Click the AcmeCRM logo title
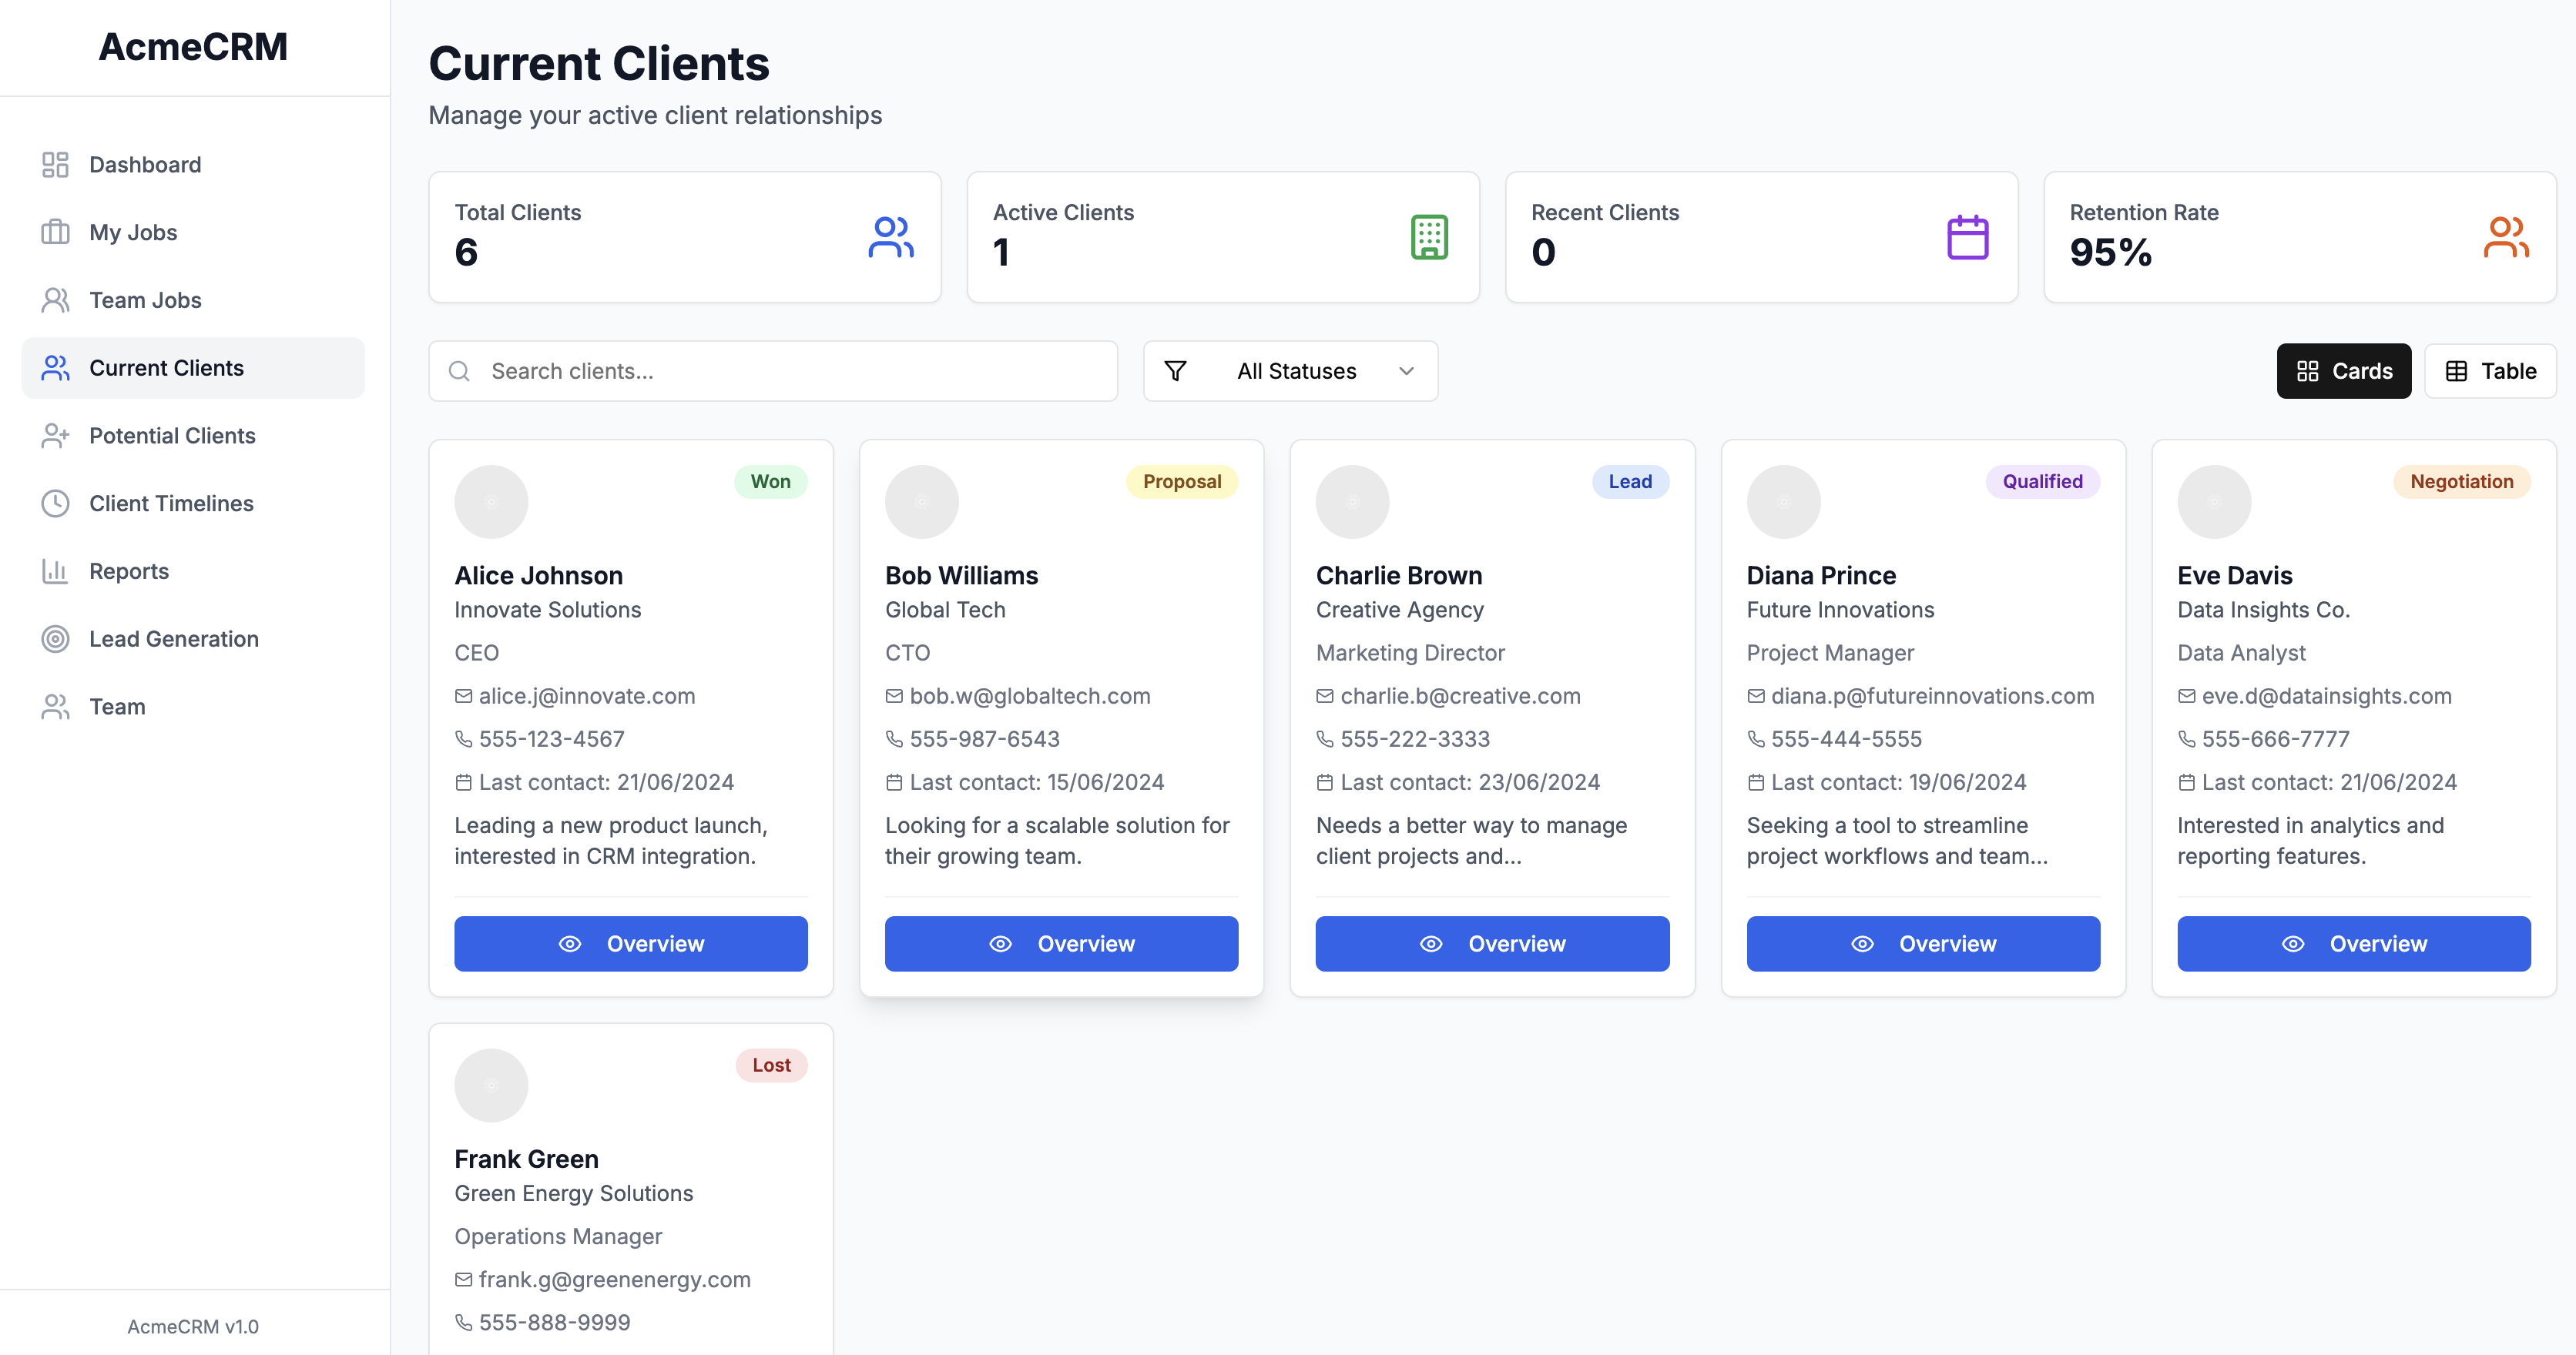 [193, 47]
